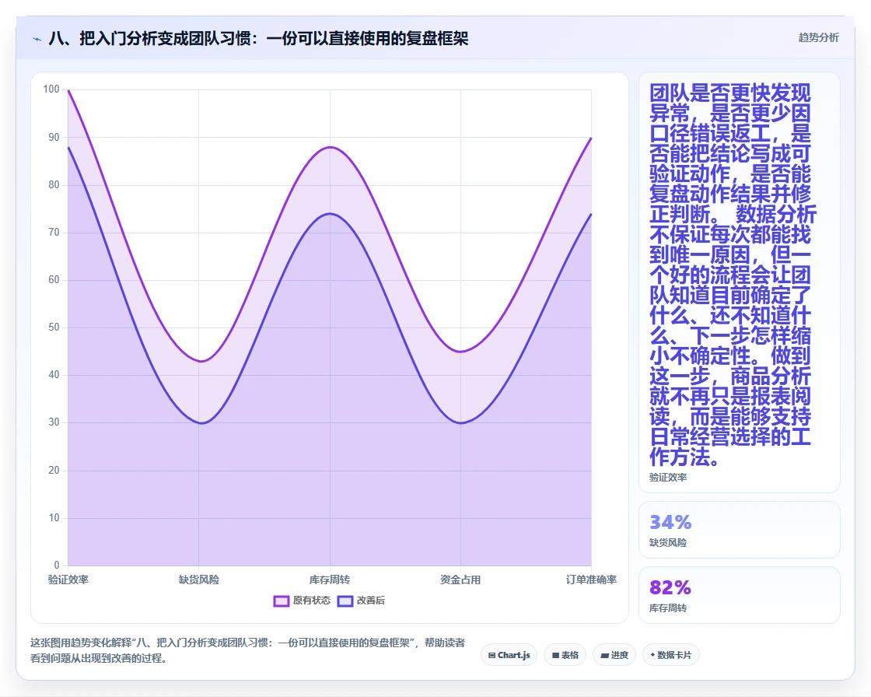
Task: Click the 82% value text
Action: [x=670, y=587]
